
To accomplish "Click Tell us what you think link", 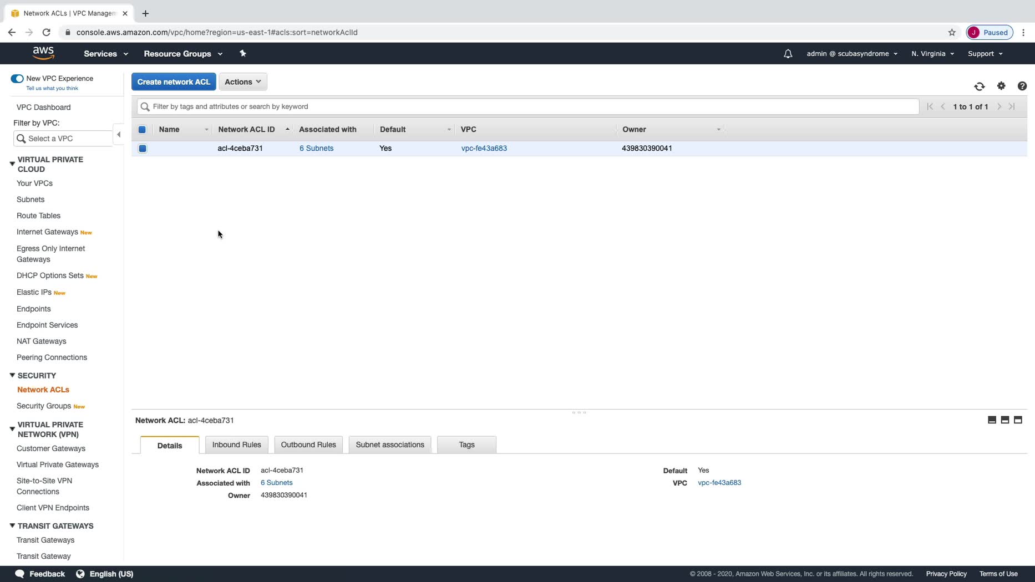I will pyautogui.click(x=52, y=88).
